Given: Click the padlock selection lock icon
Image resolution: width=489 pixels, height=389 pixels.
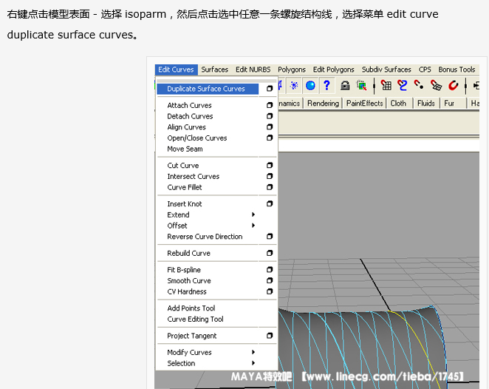Looking at the screenshot, I should [345, 85].
